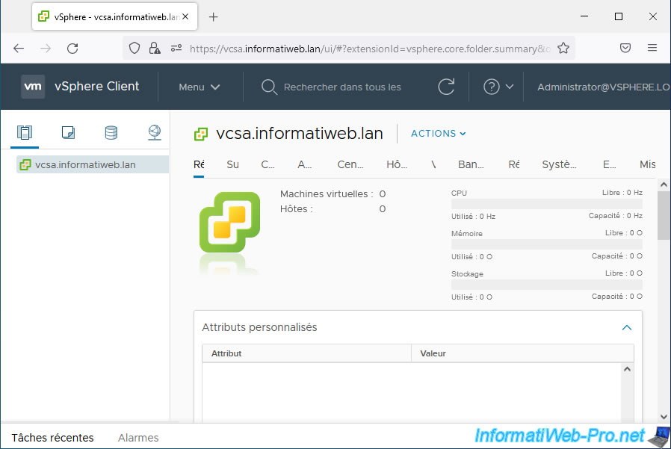Switch to the Mis tab
This screenshot has width=671, height=449.
(648, 164)
